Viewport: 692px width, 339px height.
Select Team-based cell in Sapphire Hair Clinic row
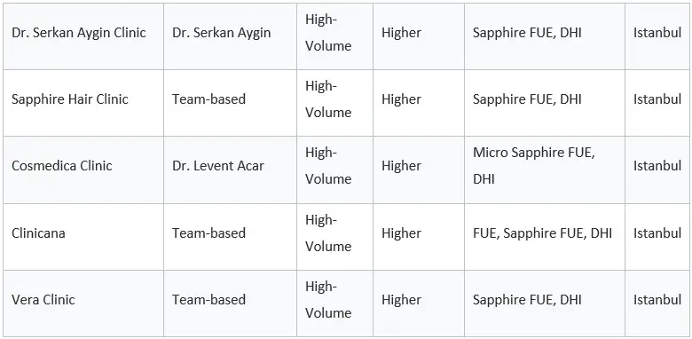pos(230,103)
